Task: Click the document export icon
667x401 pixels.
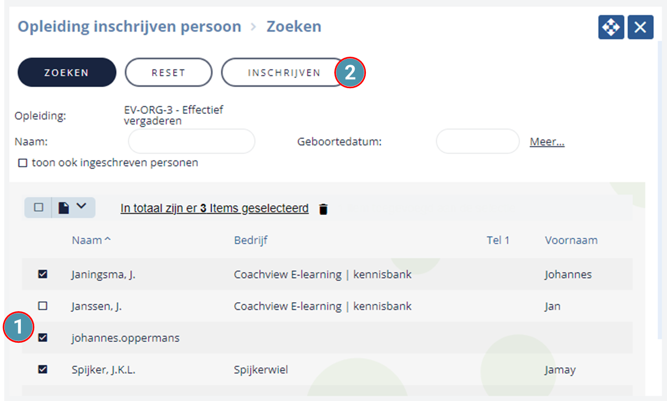Action: pos(64,207)
